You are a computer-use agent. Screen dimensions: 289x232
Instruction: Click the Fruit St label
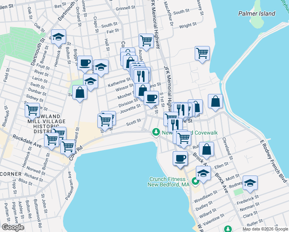click(43, 67)
